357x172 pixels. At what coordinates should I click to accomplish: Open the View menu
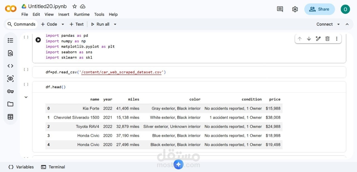[x=49, y=14]
